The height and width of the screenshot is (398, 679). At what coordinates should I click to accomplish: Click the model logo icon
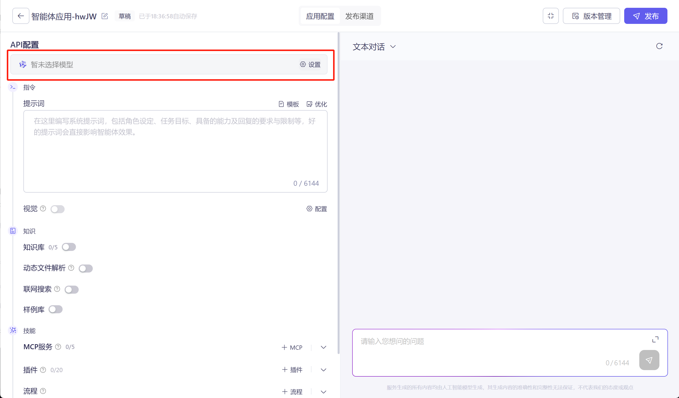pos(23,64)
